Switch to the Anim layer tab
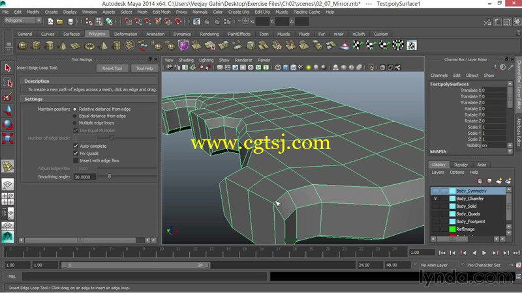Screen dimensions: 522x293 click(482, 165)
